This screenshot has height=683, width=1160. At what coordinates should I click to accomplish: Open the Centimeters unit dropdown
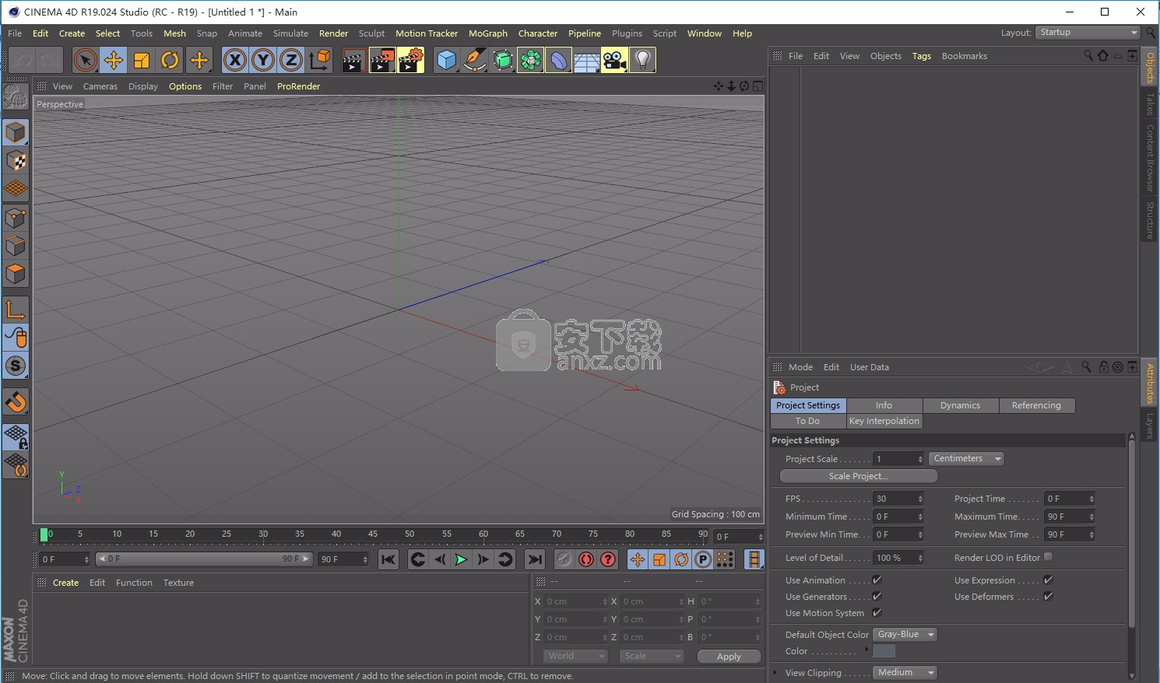pyautogui.click(x=966, y=458)
